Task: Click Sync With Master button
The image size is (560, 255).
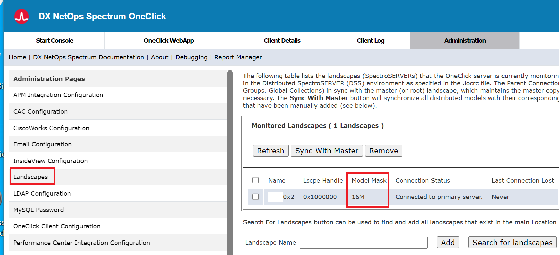Action: tap(327, 151)
